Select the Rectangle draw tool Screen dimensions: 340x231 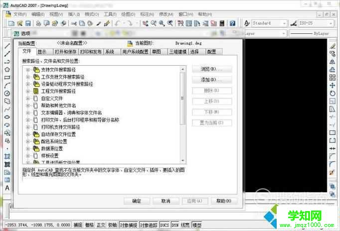pos(7,78)
